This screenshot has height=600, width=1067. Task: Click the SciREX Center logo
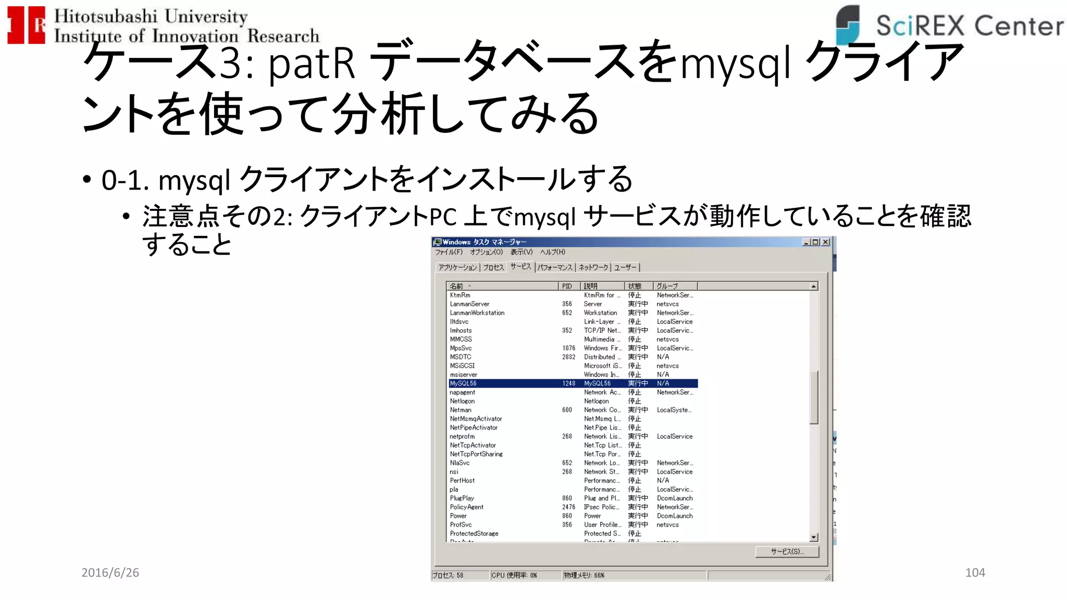(x=949, y=24)
